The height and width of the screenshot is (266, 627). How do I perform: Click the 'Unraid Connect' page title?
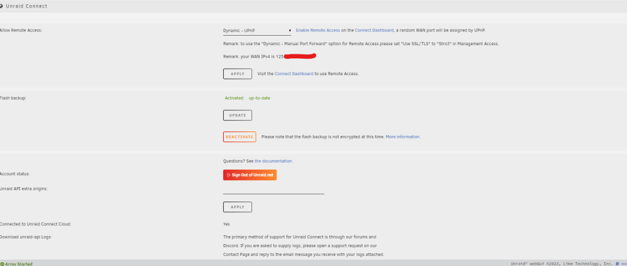click(26, 6)
